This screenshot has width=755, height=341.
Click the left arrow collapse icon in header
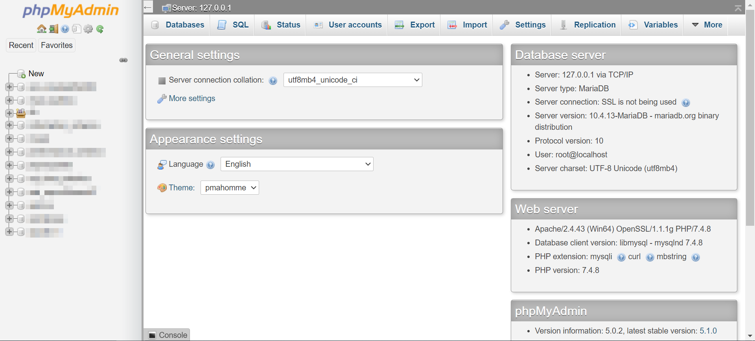pos(148,7)
